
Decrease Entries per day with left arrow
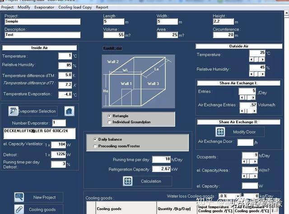tap(242, 98)
